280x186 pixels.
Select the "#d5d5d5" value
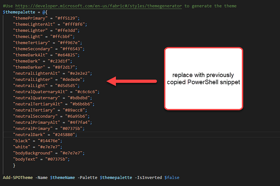[66, 86]
